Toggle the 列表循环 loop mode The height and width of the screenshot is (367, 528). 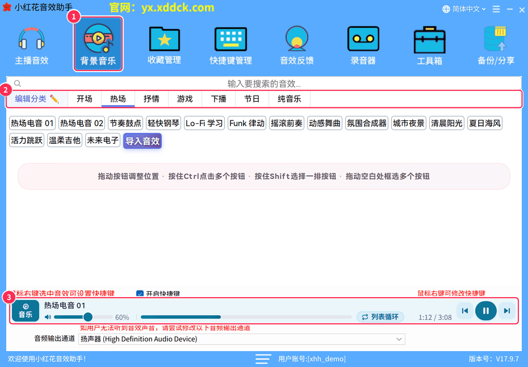click(380, 317)
